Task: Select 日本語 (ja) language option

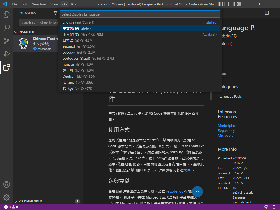Action: point(140,40)
